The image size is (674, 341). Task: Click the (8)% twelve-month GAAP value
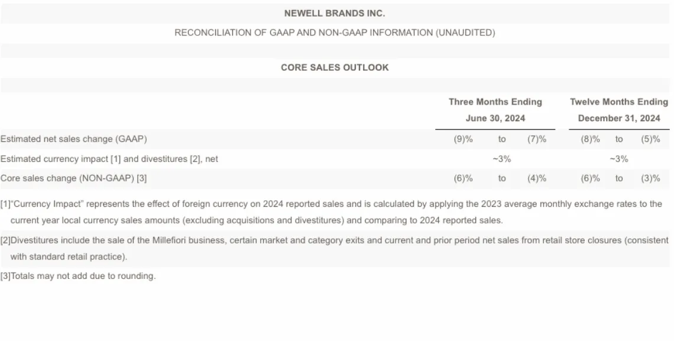(590, 139)
